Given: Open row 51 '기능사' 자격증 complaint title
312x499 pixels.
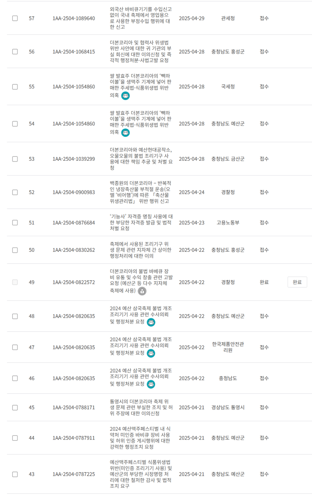Looking at the screenshot, I should point(141,223).
